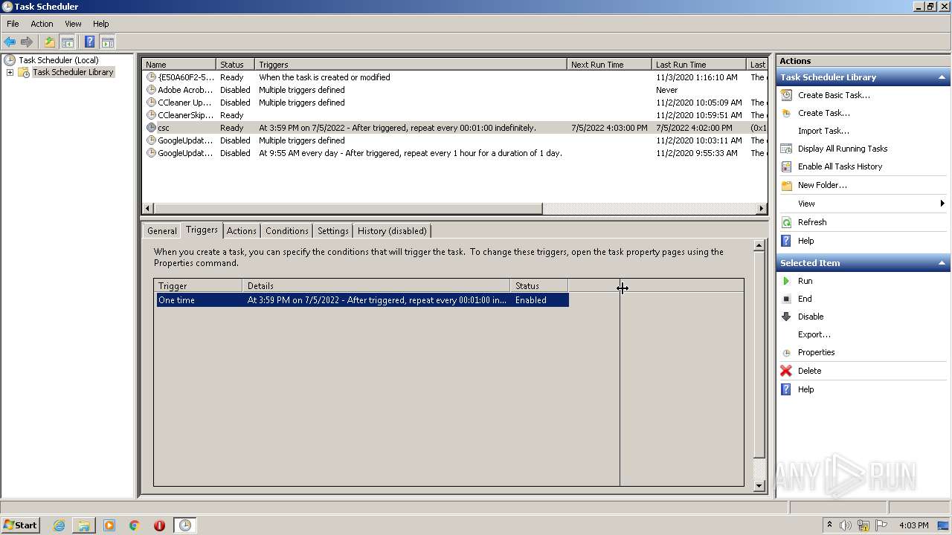Click the green Refresh icon
The image size is (952, 535).
pyautogui.click(x=786, y=222)
